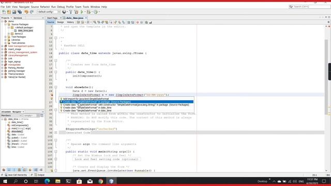The width and height of the screenshot is (331, 186).
Task: Choose highlighted Create class in package Source Packages
Action: pyautogui.click(x=126, y=102)
